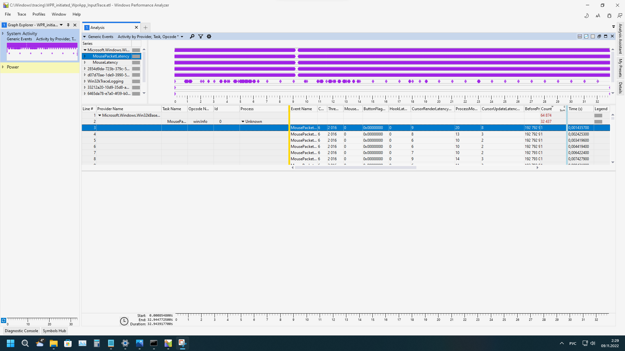Open the filter funnel in Generic Events toolbar
The image size is (625, 351).
201,37
